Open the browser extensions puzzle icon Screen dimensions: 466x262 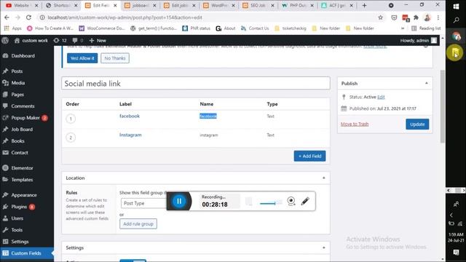coord(416,17)
